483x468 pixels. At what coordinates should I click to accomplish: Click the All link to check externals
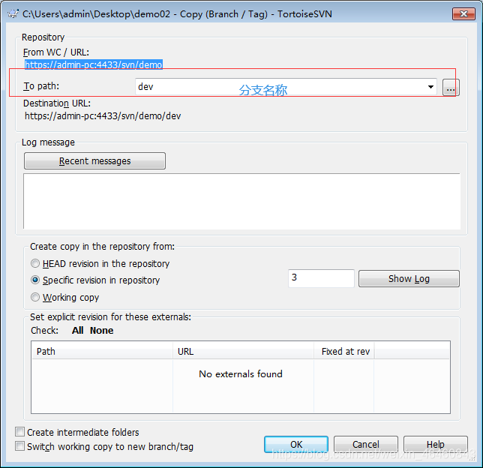(x=78, y=331)
